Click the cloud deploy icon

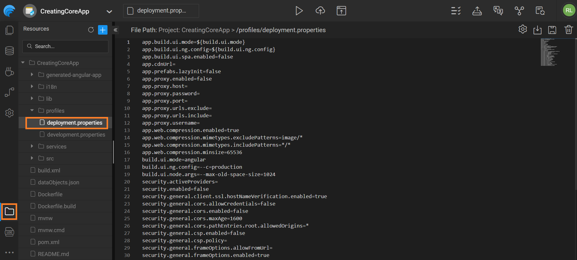320,11
